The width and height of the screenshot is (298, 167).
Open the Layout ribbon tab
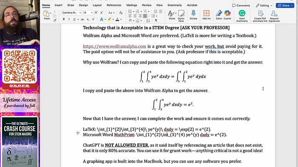[x=97, y=5]
